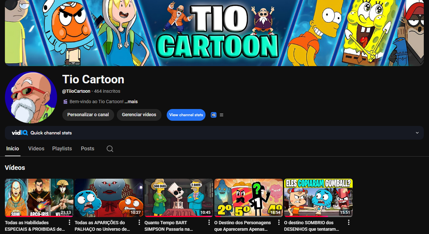Click View channel stats button

(x=186, y=115)
